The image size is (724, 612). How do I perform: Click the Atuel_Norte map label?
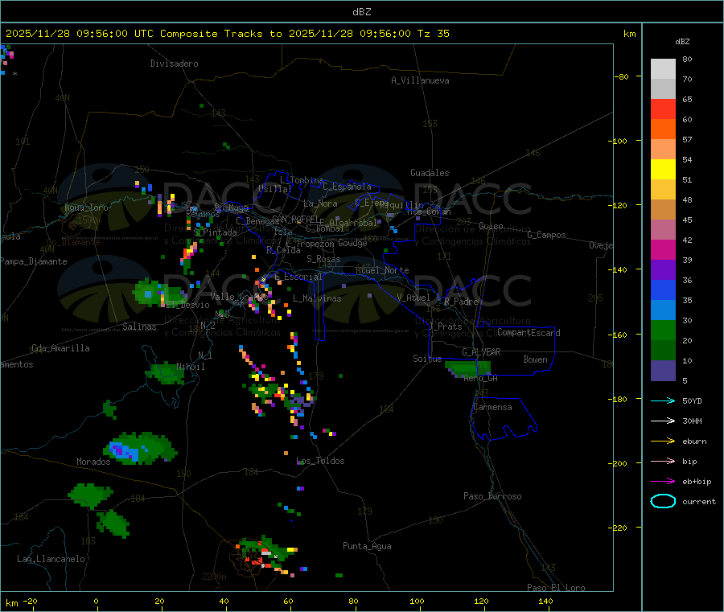382,270
